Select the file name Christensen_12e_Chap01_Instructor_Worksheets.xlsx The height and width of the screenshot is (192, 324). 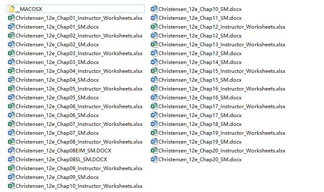click(79, 18)
